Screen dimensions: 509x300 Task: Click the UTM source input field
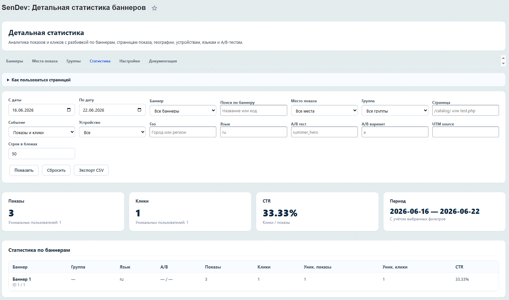tap(465, 132)
